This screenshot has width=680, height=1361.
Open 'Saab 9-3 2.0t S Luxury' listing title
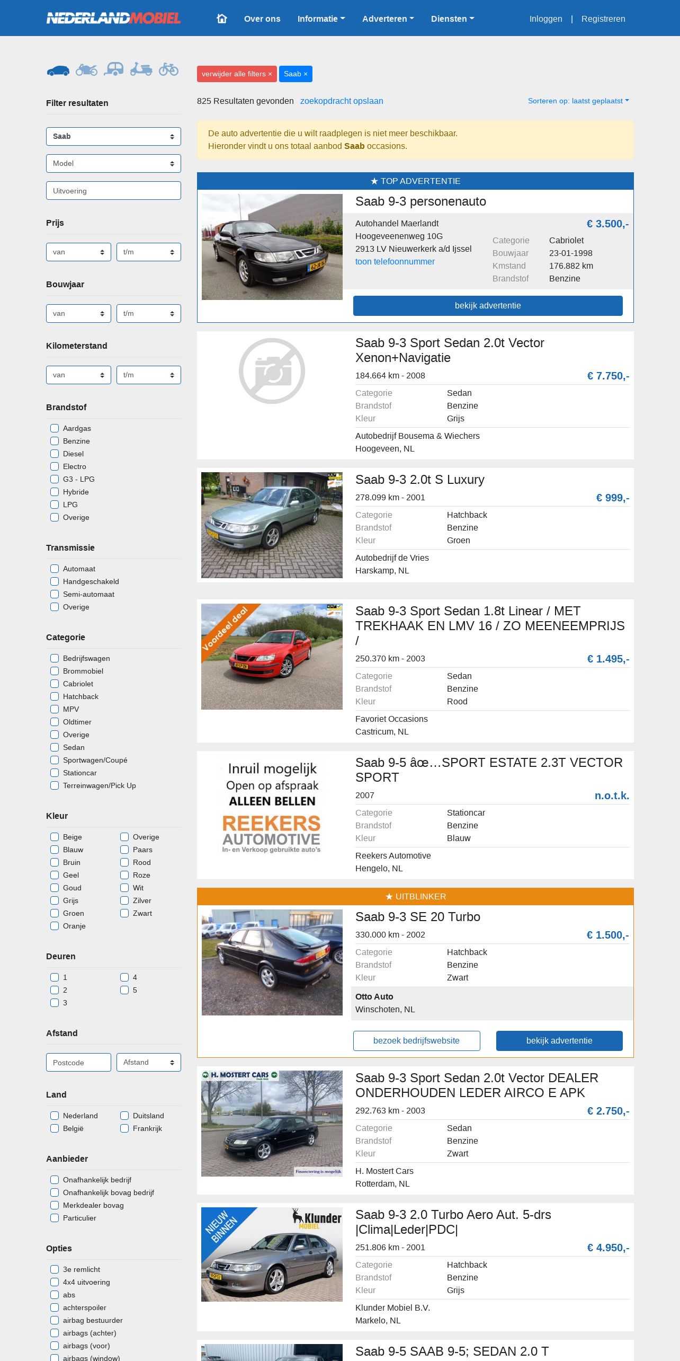[x=420, y=480]
